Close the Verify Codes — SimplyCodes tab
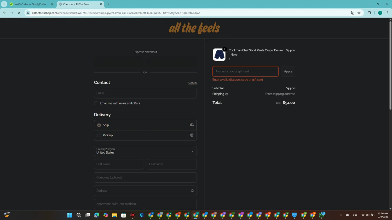Image resolution: width=392 pixels, height=220 pixels. [x=52, y=4]
